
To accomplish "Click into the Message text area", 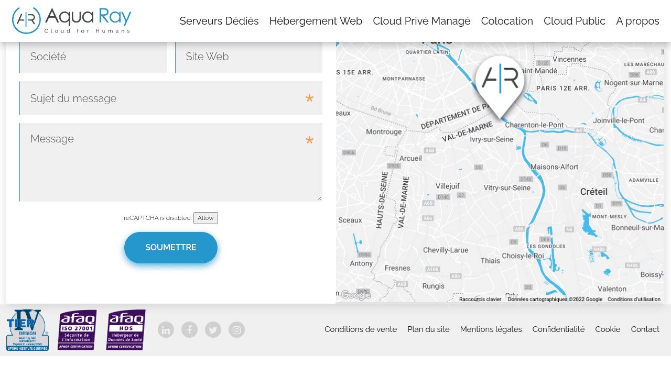I will pos(171,162).
